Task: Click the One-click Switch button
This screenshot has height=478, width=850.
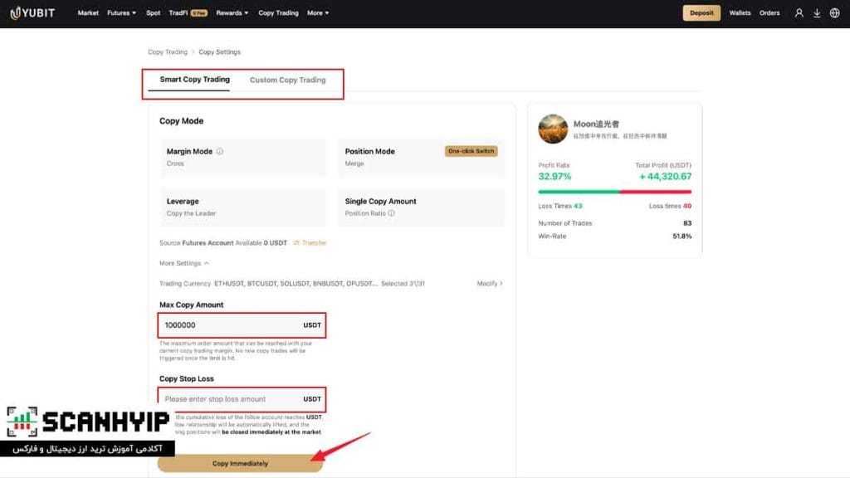Action: coord(471,151)
